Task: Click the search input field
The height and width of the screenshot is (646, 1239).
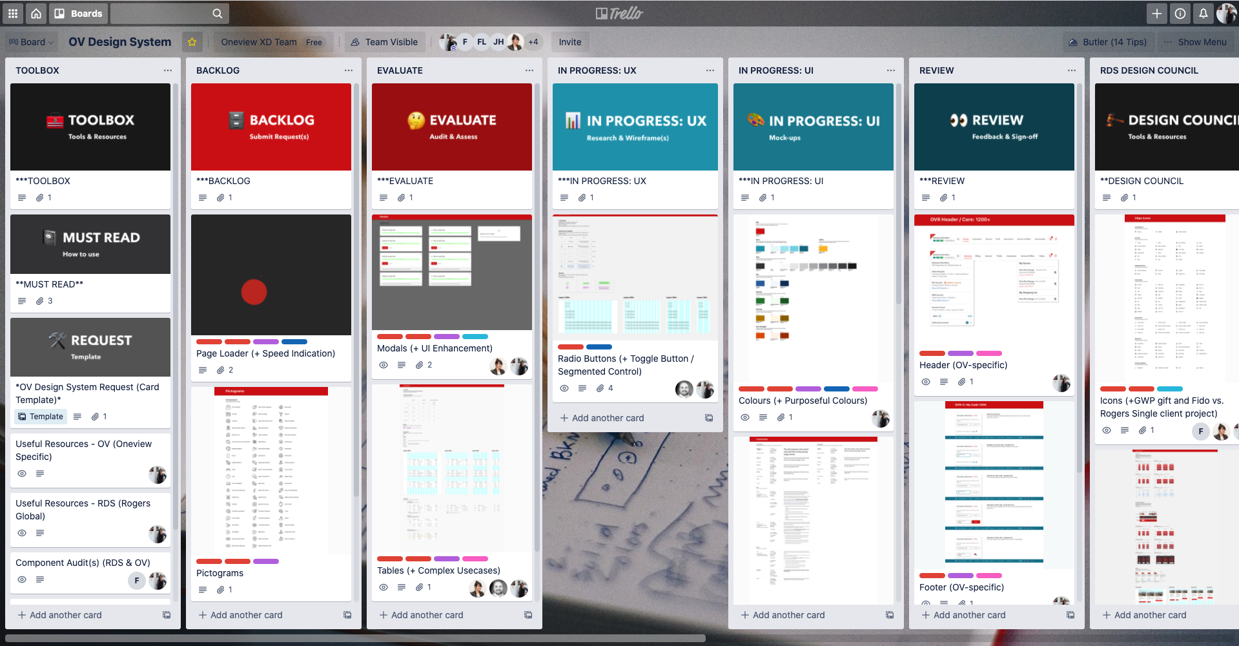Action: 169,13
